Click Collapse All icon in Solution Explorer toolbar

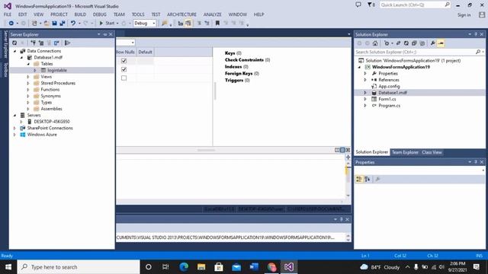[x=414, y=43]
